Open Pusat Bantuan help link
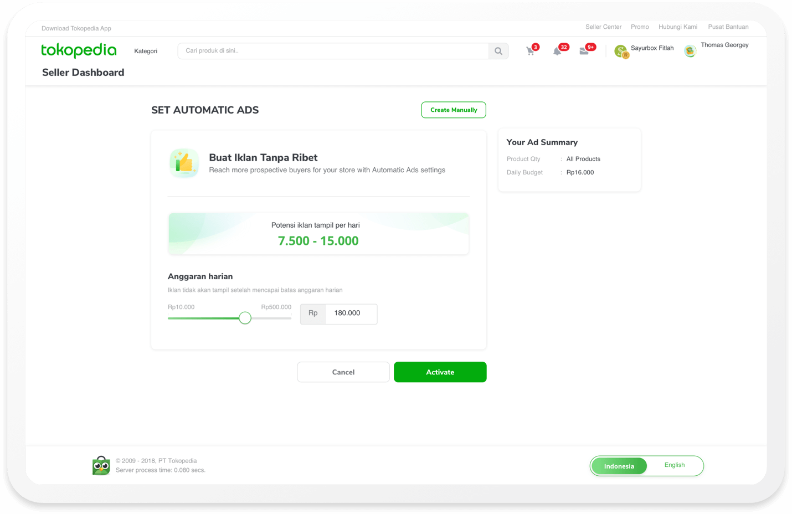This screenshot has height=514, width=792. tap(728, 27)
